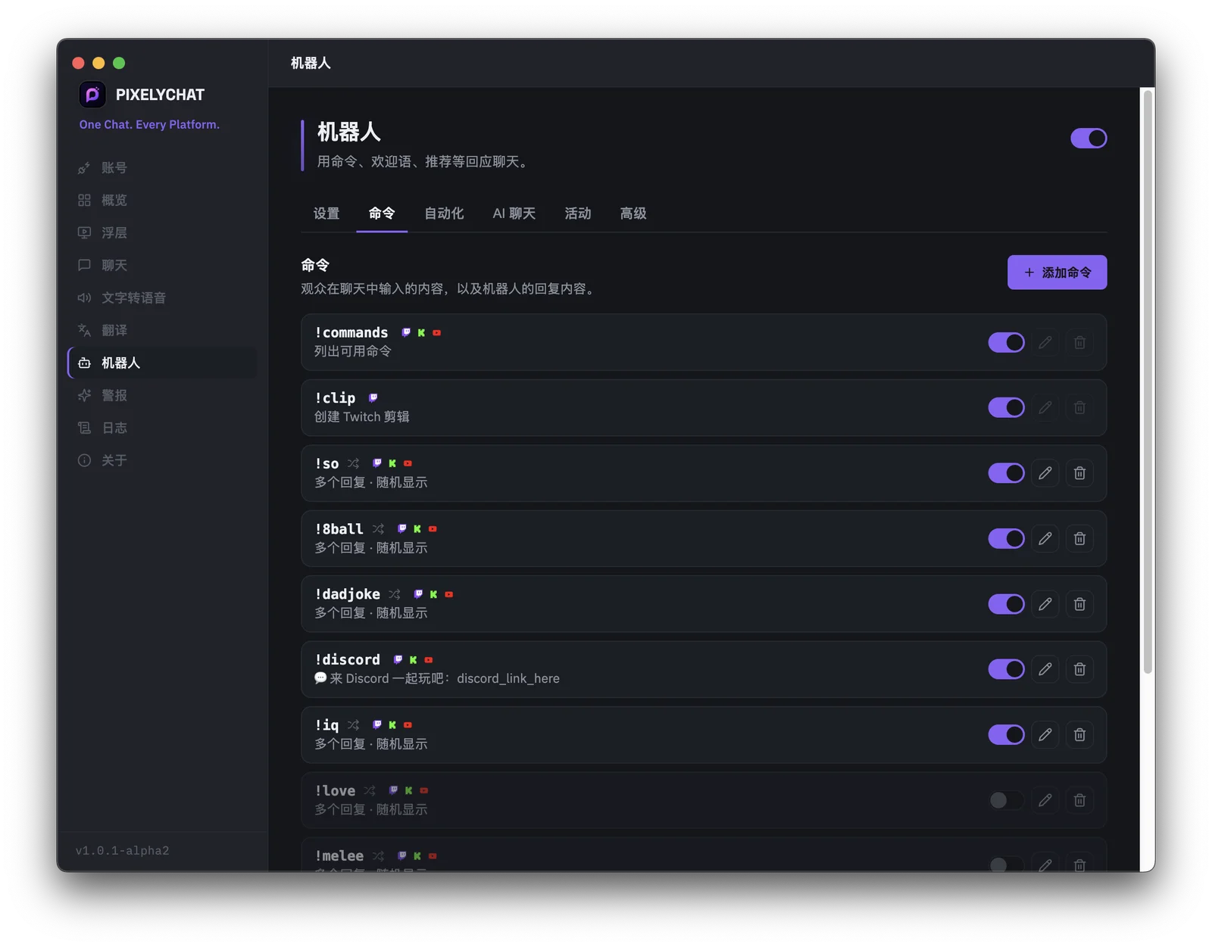
Task: Open the 概览 overview page
Action: (x=162, y=200)
